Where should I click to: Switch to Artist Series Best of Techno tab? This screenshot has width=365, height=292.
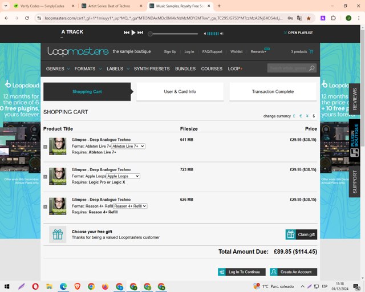(x=109, y=6)
